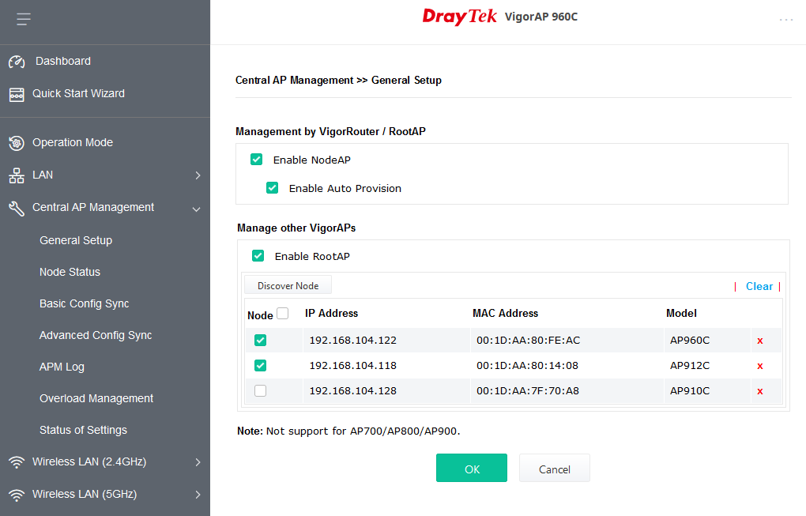Screen dimensions: 806x516
Task: Expand Wireless LAN (2.4GHz) arrow
Action: (x=198, y=462)
